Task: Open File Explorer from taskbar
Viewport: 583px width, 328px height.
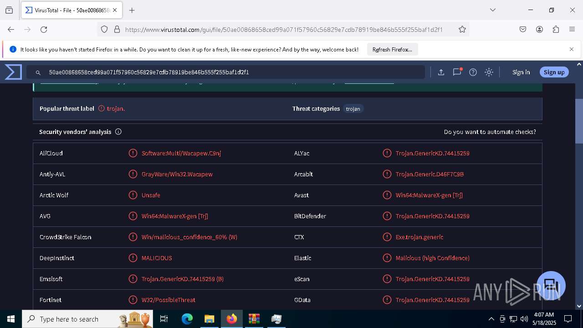Action: tap(209, 319)
